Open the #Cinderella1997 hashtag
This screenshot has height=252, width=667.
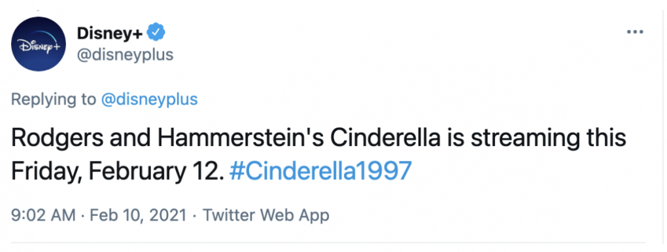(x=320, y=171)
